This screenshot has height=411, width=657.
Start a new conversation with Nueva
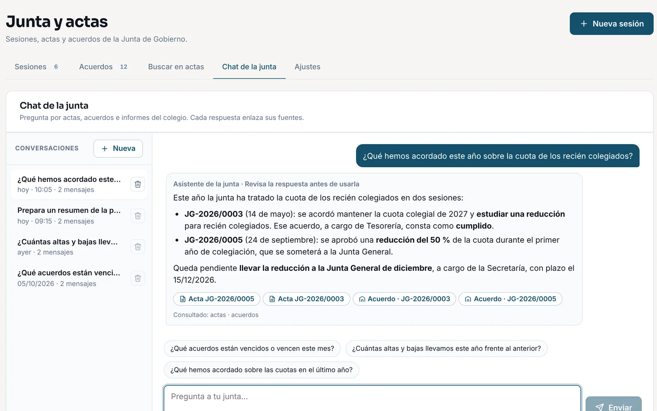click(118, 148)
